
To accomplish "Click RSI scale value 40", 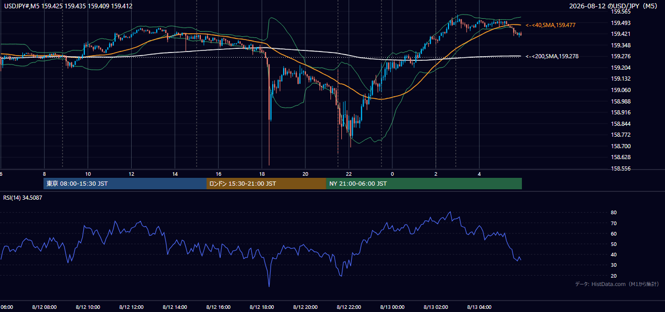I will click(613, 255).
